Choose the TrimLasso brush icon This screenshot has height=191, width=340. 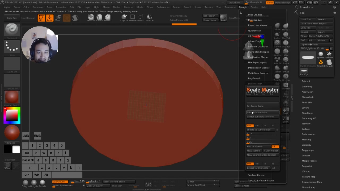coord(149,17)
